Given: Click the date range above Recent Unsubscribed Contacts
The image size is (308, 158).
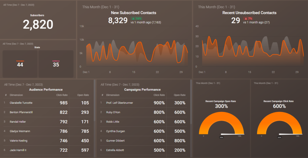Looking at the screenshot, I should [217, 7].
